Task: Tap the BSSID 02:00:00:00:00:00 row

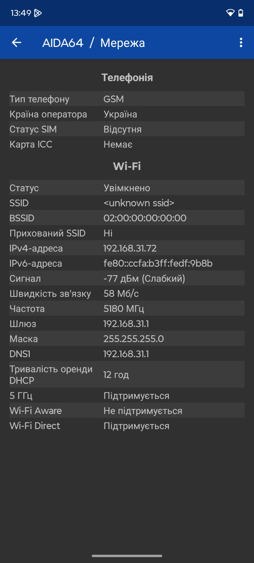Action: (127, 218)
